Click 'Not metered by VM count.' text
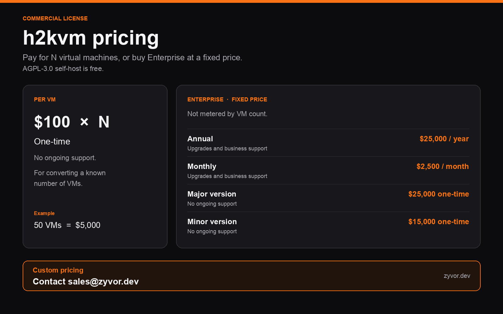The height and width of the screenshot is (314, 503). pyautogui.click(x=227, y=114)
